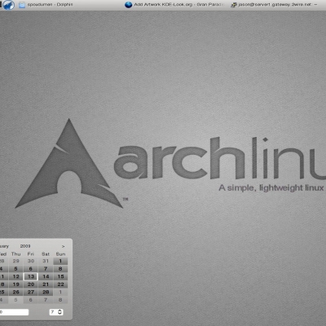Select greyed-out January 31 in the calendar
The height and width of the screenshot is (326, 326).
46,261
